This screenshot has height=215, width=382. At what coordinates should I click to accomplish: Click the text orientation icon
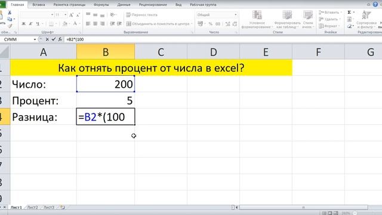[x=112, y=14]
